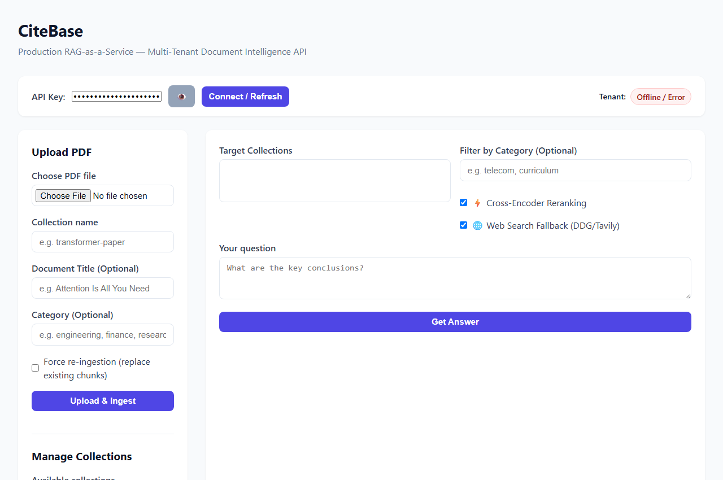Click the Production RAG-as-a-Service subtitle

click(x=162, y=52)
